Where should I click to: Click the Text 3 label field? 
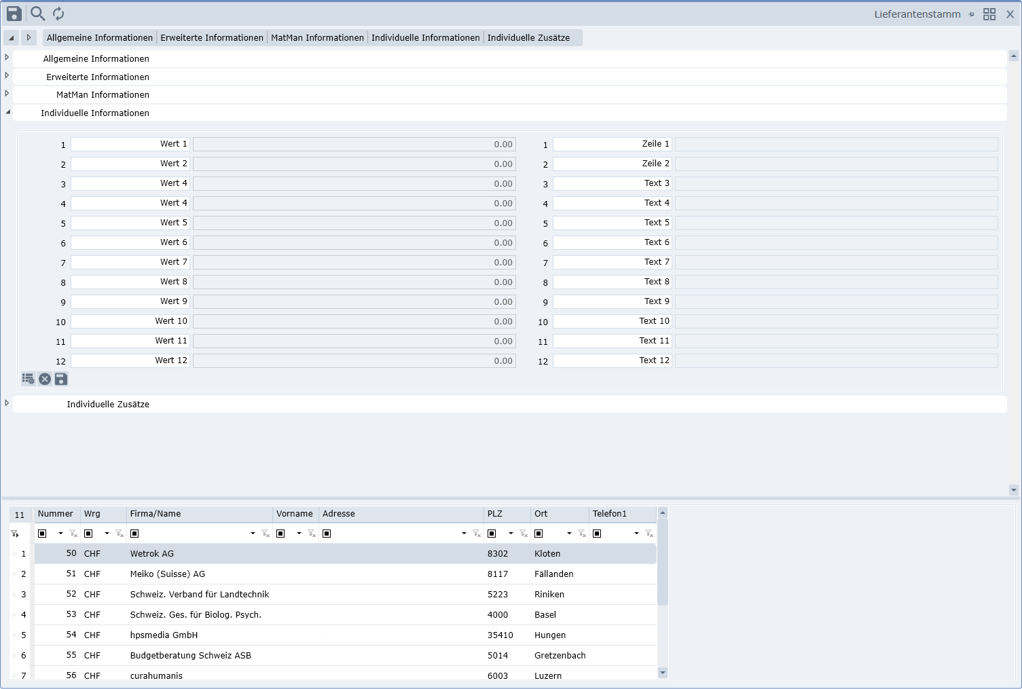[x=612, y=183]
